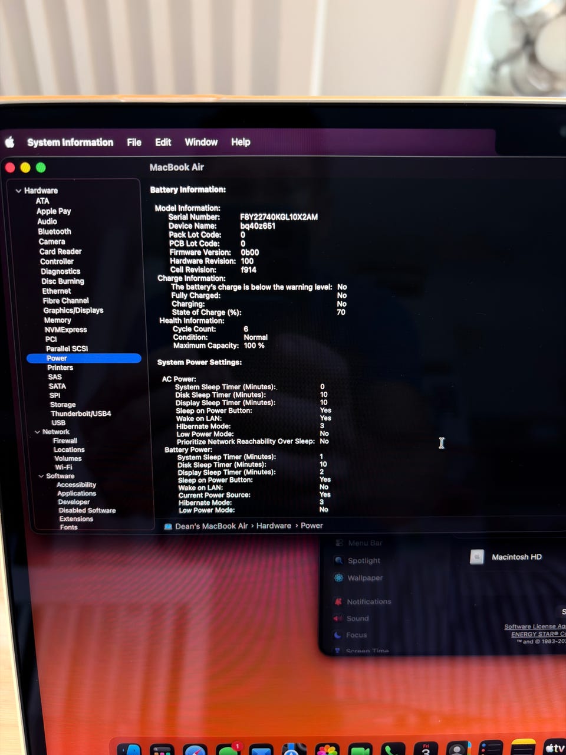Click the Software License Agreement link
Viewport: 566px width, 755px height.
[x=535, y=626]
